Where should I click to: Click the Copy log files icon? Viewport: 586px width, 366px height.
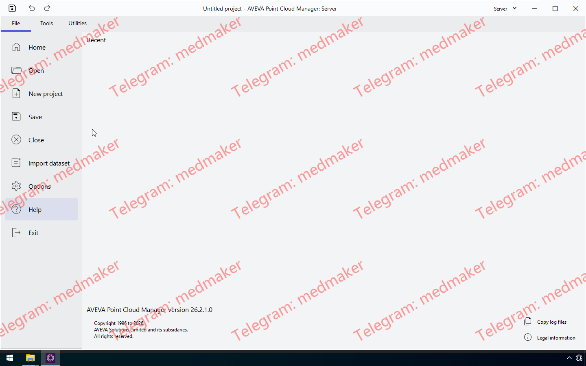coord(528,321)
